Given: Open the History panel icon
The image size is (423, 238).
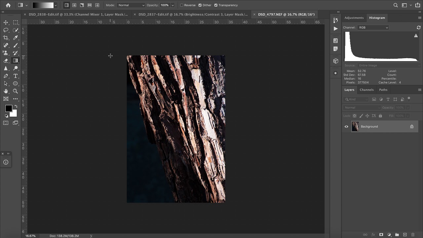Looking at the screenshot, I should click(335, 21).
